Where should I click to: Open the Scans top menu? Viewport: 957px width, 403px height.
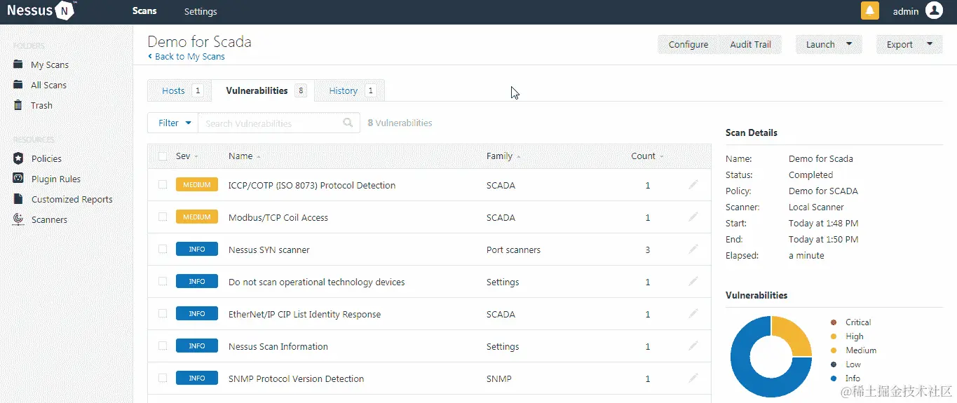coord(144,11)
